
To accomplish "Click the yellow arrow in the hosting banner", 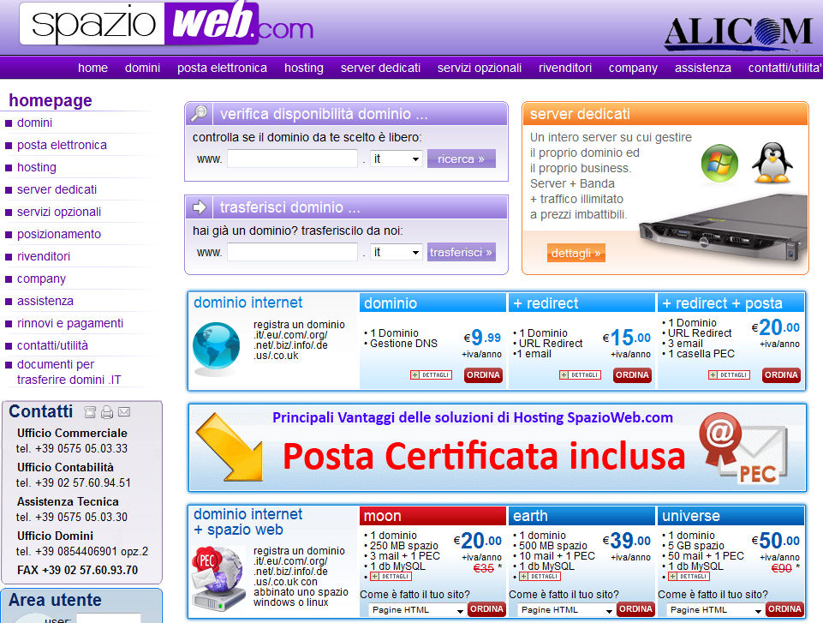I will pos(230,447).
